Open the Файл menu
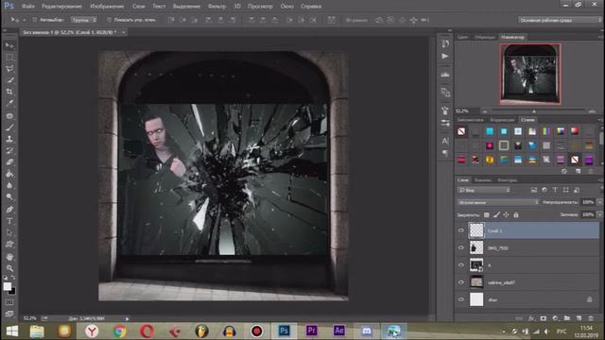 28,7
